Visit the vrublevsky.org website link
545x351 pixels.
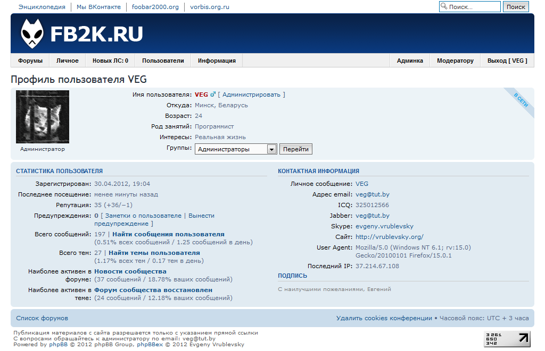click(390, 237)
